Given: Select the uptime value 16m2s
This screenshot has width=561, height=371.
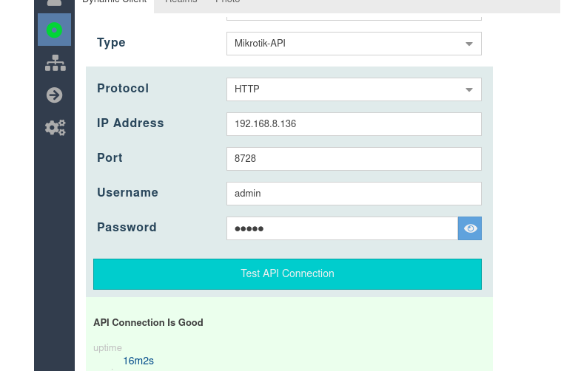Looking at the screenshot, I should pos(138,361).
